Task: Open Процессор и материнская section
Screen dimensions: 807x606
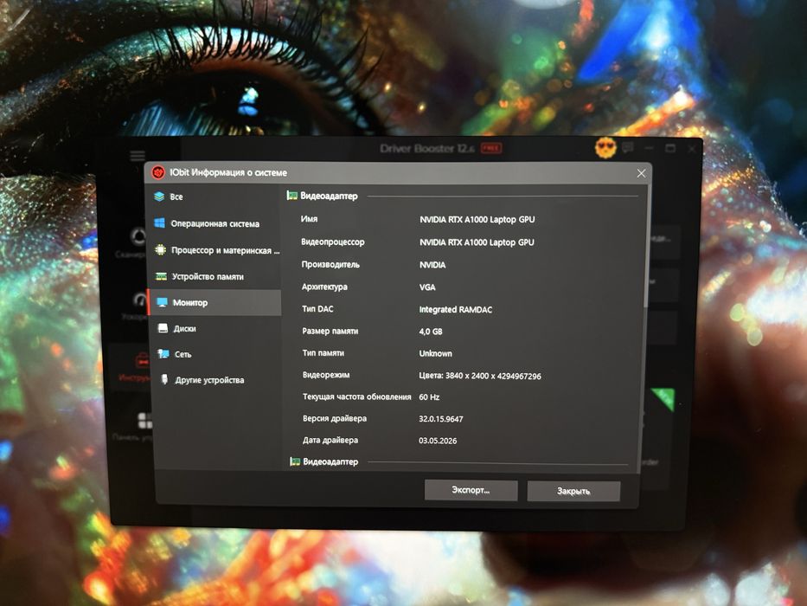Action: [215, 250]
